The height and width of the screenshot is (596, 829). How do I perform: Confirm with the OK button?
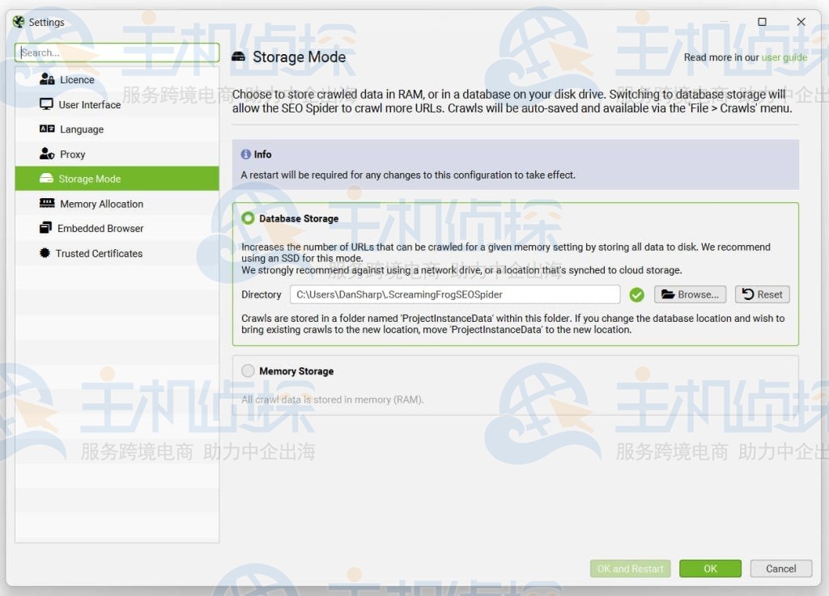[710, 569]
